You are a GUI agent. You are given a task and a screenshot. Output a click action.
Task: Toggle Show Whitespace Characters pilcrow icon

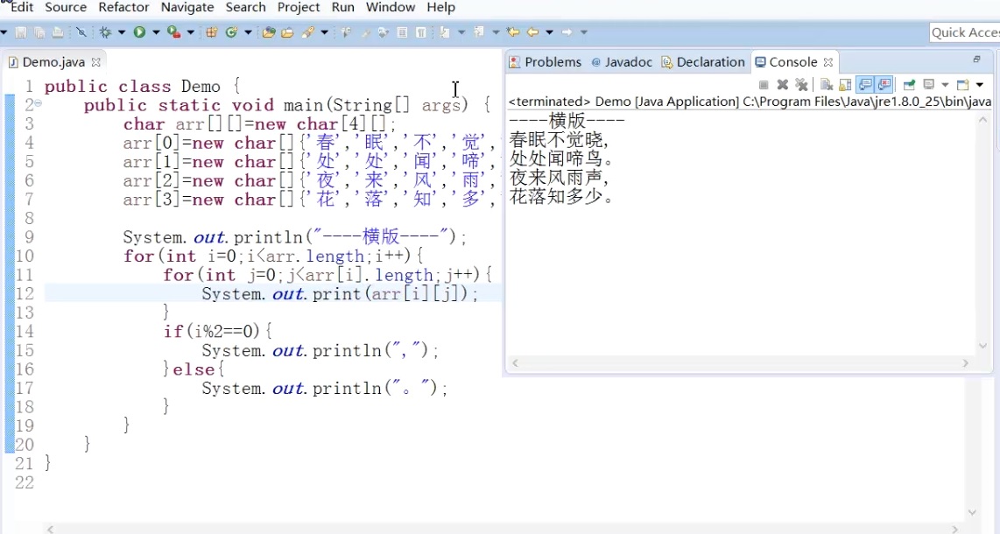coord(421,32)
